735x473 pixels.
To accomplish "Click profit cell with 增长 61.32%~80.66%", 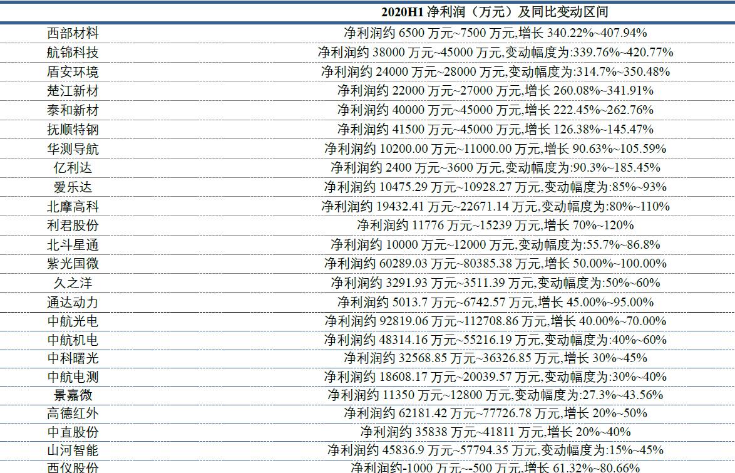I will click(495, 467).
